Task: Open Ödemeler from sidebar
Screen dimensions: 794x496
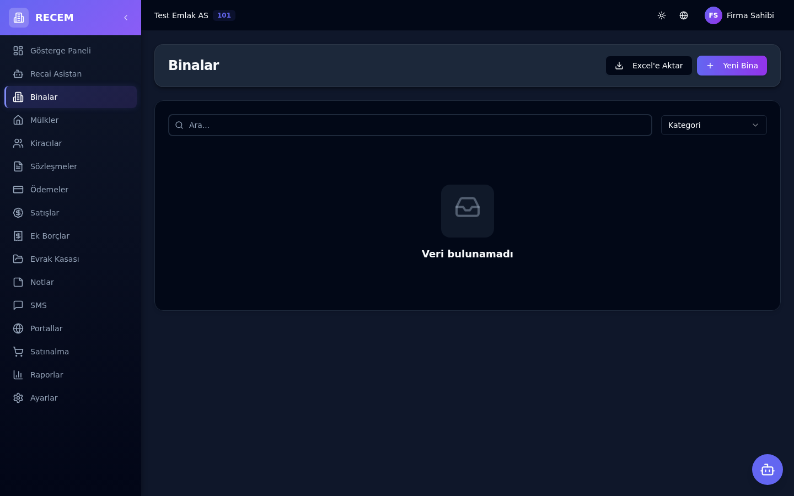Action: tap(71, 190)
